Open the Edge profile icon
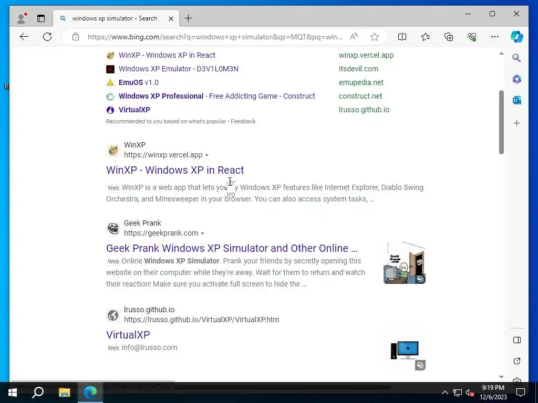Image resolution: width=538 pixels, height=403 pixels. point(22,18)
